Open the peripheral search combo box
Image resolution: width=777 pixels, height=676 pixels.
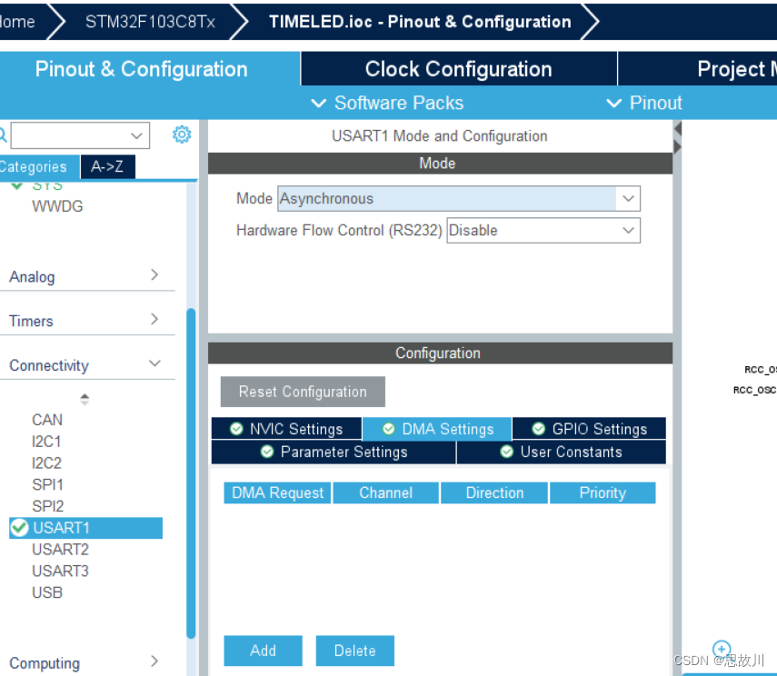pos(80,135)
